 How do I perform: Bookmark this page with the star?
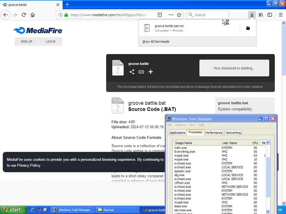179,15
